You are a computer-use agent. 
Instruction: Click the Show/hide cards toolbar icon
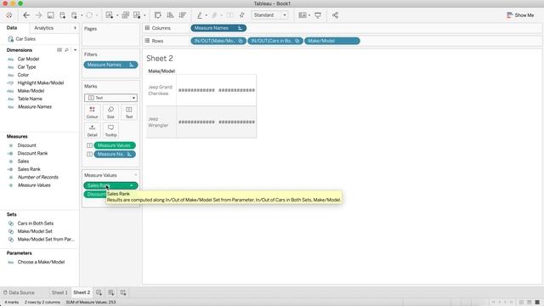point(303,15)
